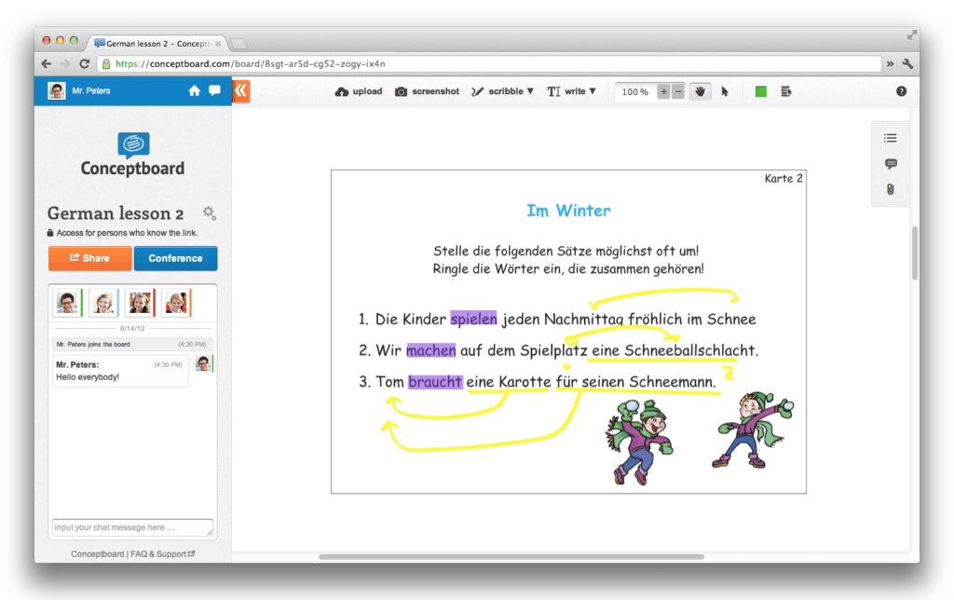Open the FAQ & Support link
Viewport: 954px width, 600px height.
[162, 553]
